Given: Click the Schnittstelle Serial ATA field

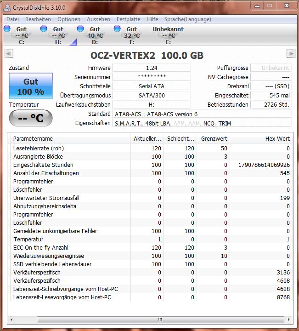Looking at the screenshot, I should pos(152,86).
